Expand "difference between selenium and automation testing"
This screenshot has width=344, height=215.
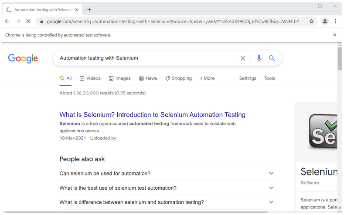click(x=271, y=202)
